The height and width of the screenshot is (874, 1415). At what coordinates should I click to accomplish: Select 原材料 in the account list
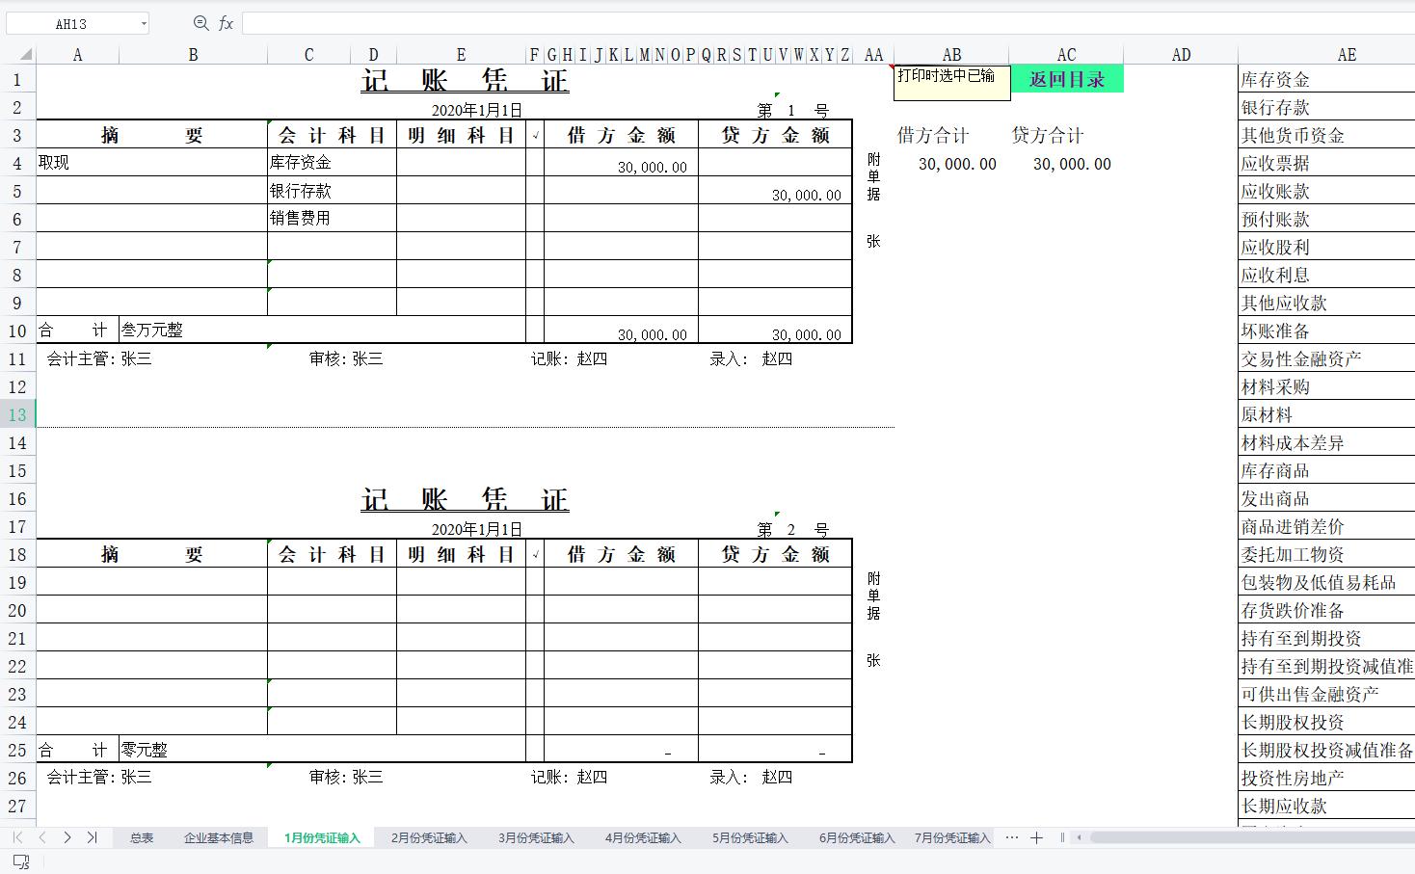1326,414
